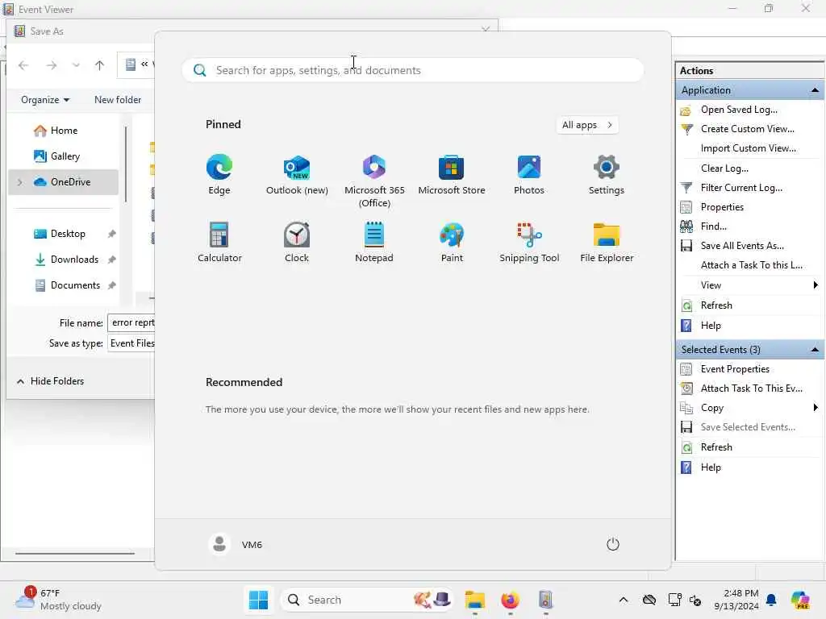
Task: Click the All apps button
Action: 587,125
